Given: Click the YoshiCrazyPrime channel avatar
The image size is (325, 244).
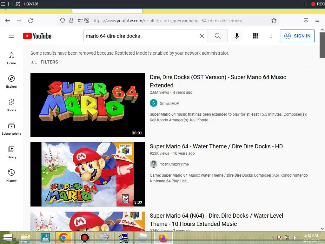Looking at the screenshot, I should pyautogui.click(x=154, y=164).
